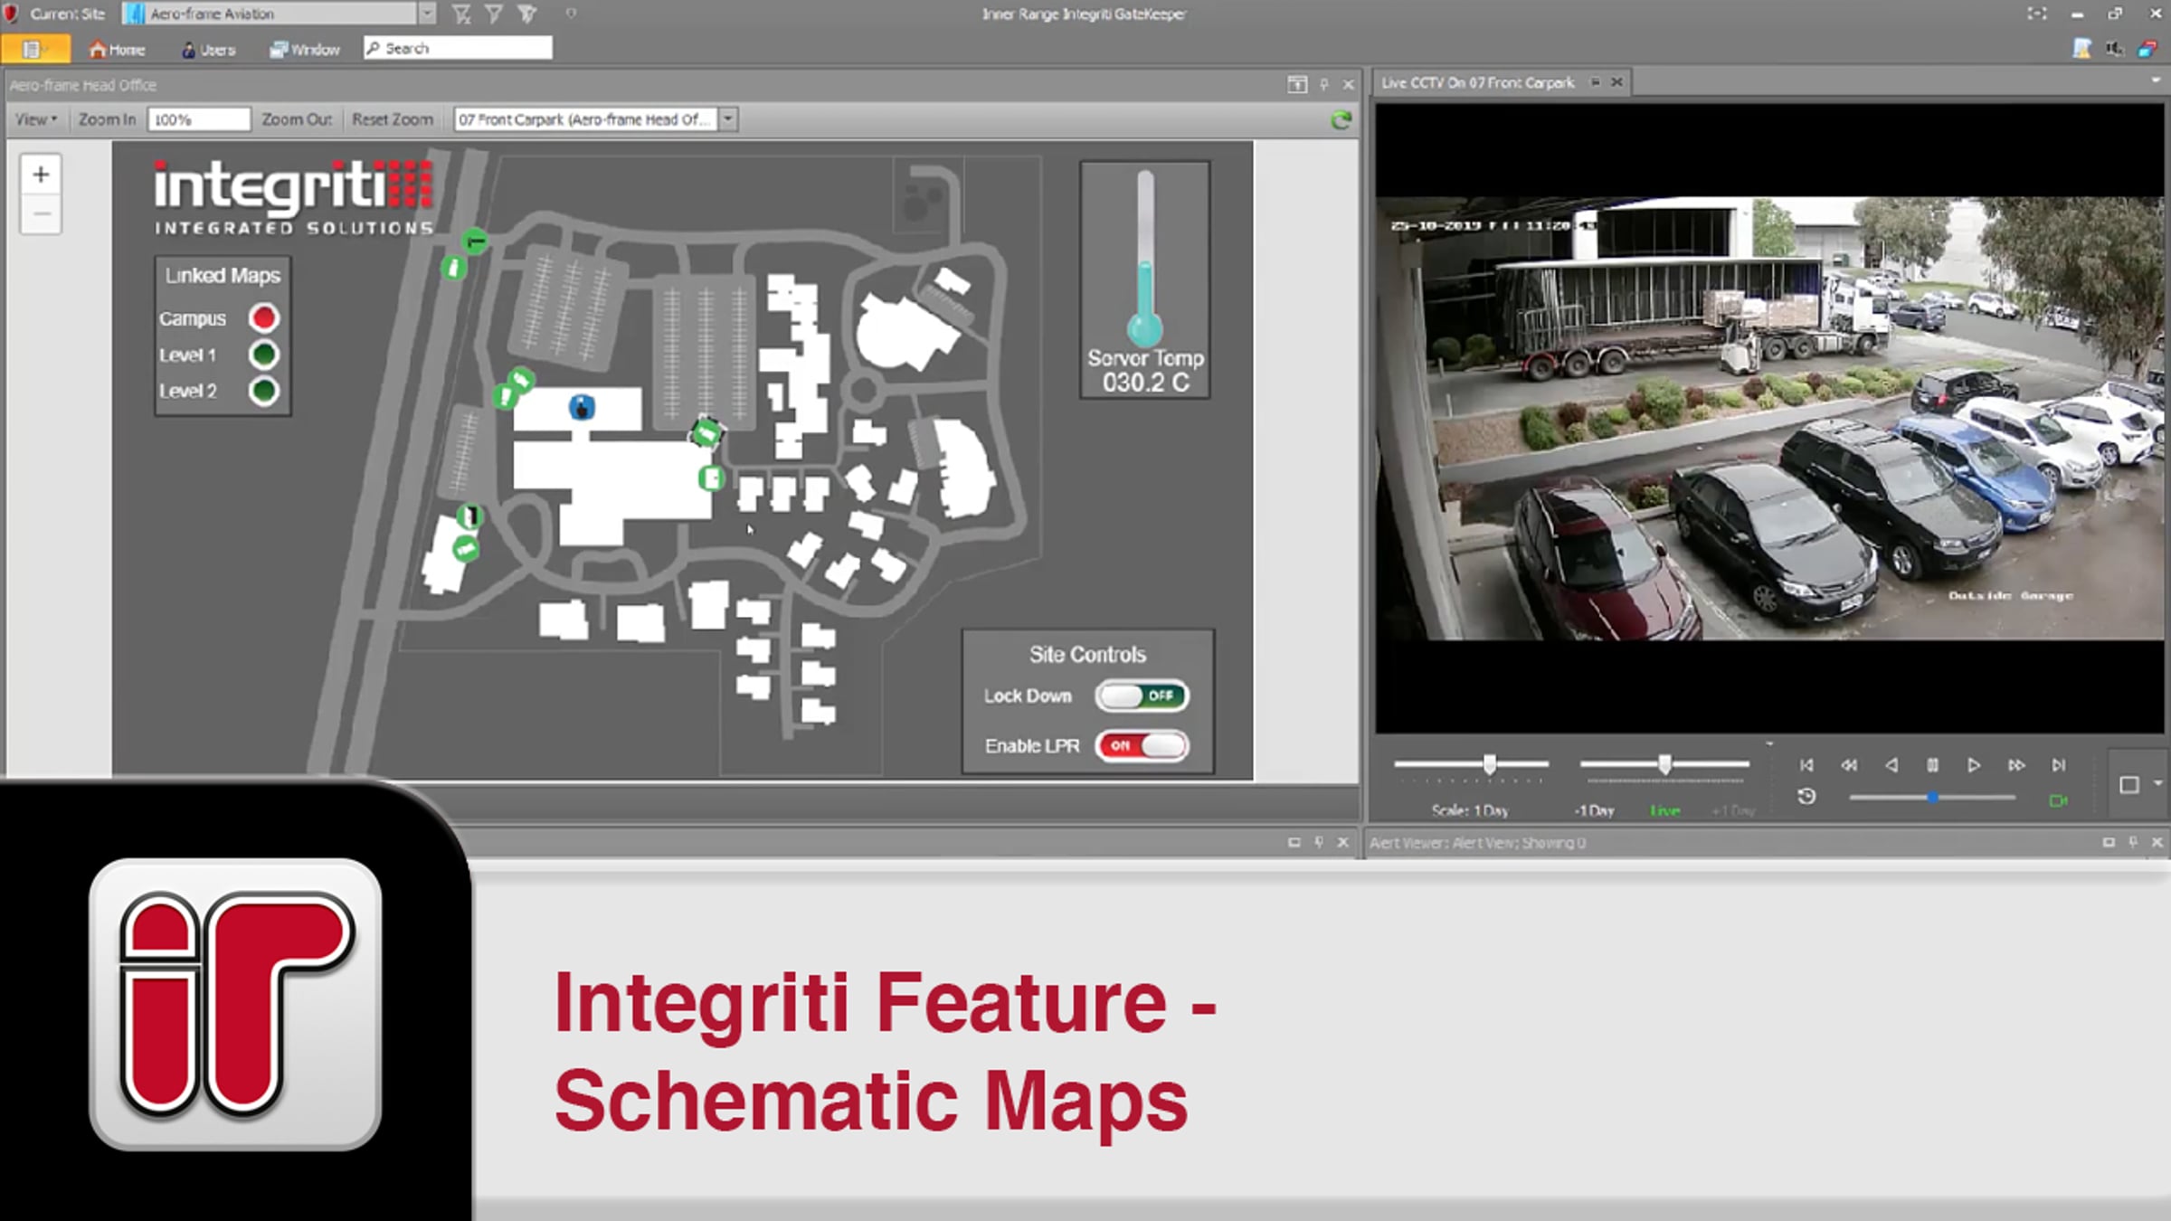Click the Search input field
The image size is (2171, 1221).
[458, 48]
